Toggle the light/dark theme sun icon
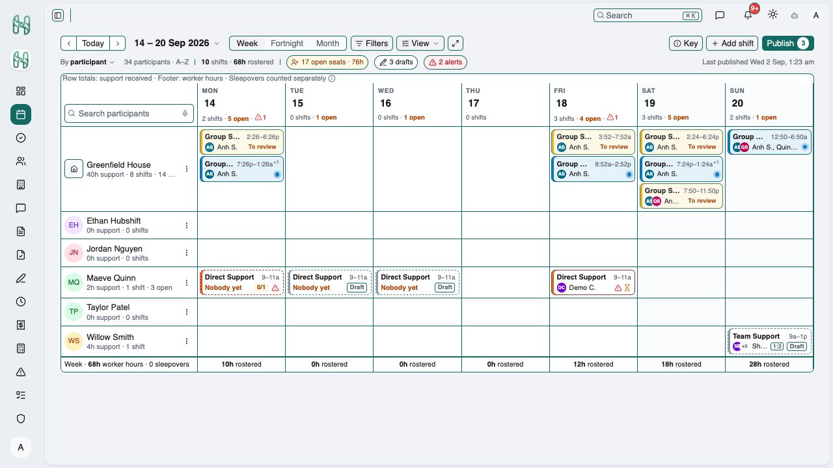 click(772, 15)
